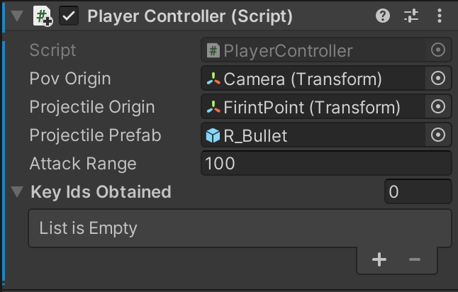Screen dimensions: 458x292
Task: Click the Attack Range value field
Action: [326, 164]
